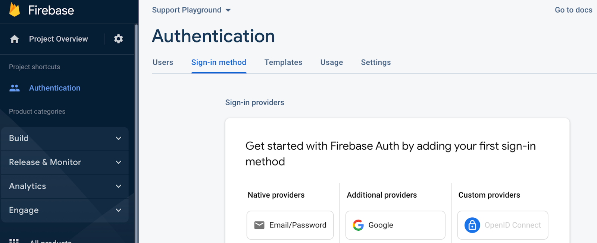Click the OpenID Connect lock icon
This screenshot has height=243, width=597.
tap(472, 225)
